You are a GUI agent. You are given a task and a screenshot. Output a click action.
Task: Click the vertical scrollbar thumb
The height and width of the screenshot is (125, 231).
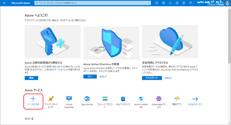point(229,36)
